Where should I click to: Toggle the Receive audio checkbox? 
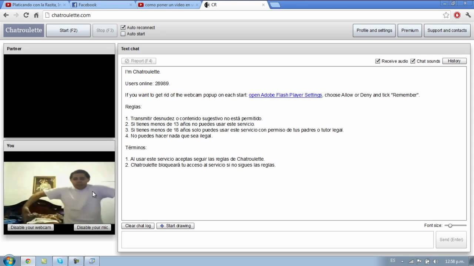pyautogui.click(x=378, y=61)
